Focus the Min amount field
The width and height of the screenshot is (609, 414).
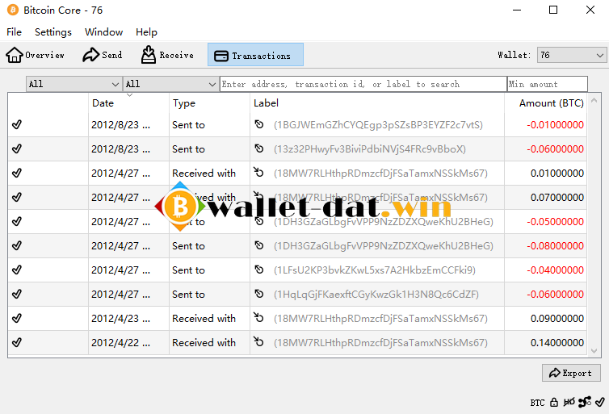(548, 84)
